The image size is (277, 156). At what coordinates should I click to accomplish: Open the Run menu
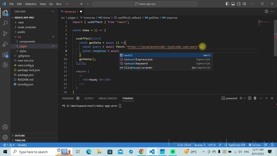[x=59, y=4]
